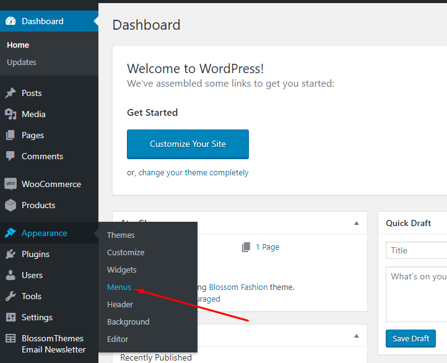
Task: Click the Users person icon
Action: (11, 275)
